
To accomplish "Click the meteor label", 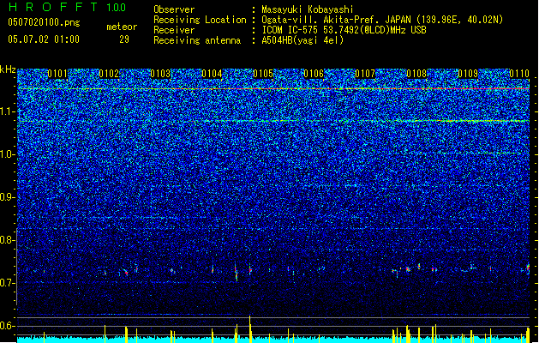I will [x=122, y=27].
